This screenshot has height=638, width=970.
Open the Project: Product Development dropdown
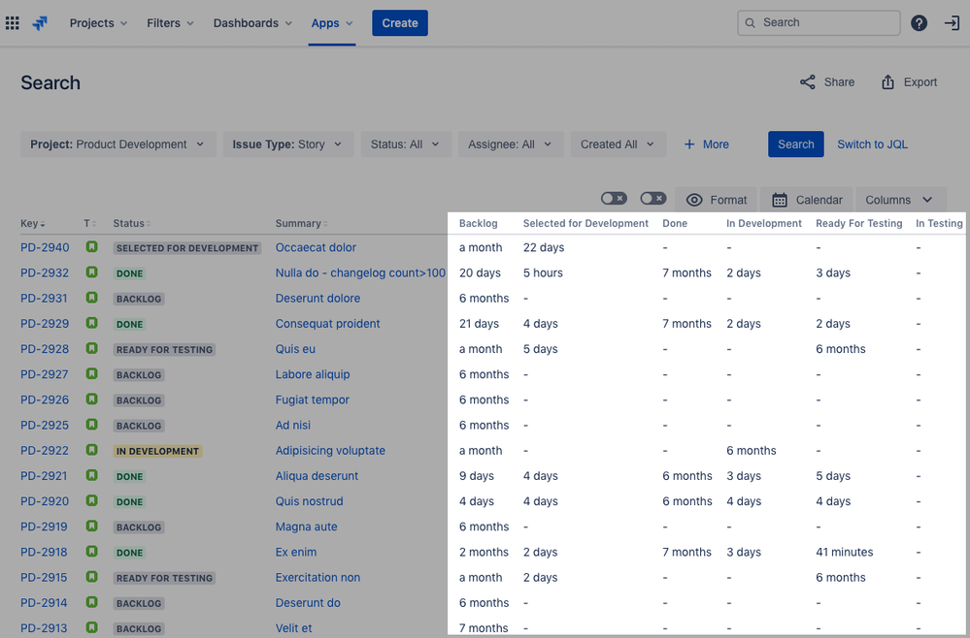[x=118, y=144]
